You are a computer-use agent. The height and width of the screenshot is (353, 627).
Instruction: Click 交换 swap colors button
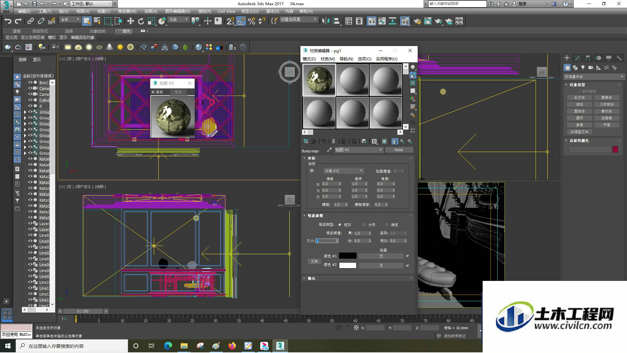[314, 261]
